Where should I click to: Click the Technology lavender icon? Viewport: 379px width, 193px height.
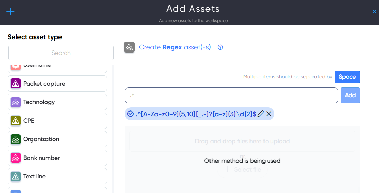[15, 102]
